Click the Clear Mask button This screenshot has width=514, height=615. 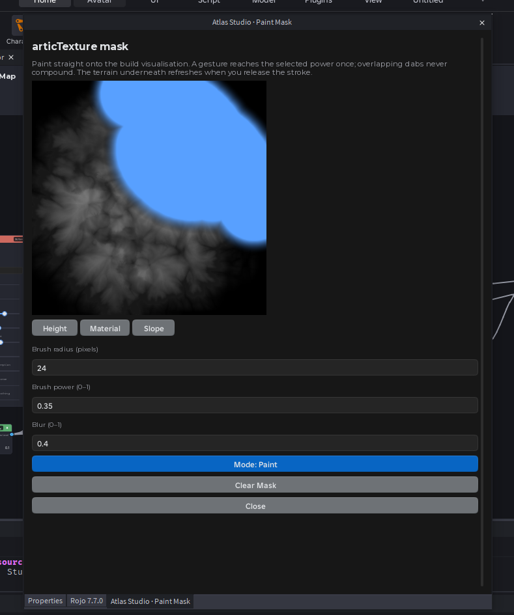click(x=255, y=485)
